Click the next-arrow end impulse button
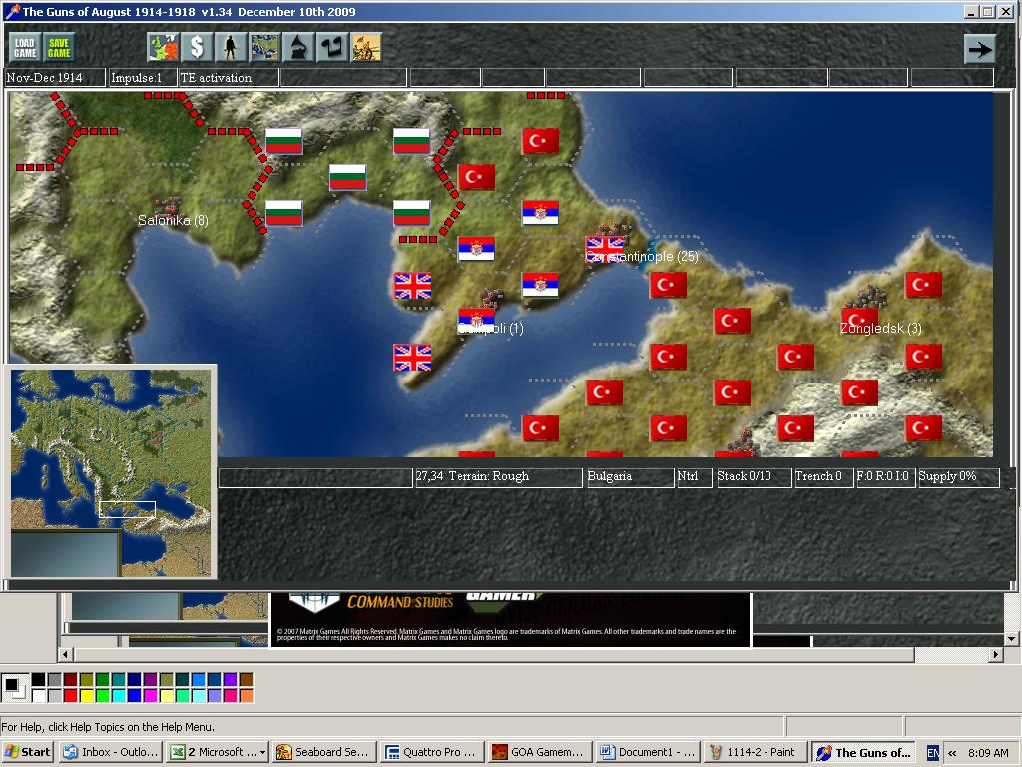Screen dimensions: 1022x767 pos(980,49)
